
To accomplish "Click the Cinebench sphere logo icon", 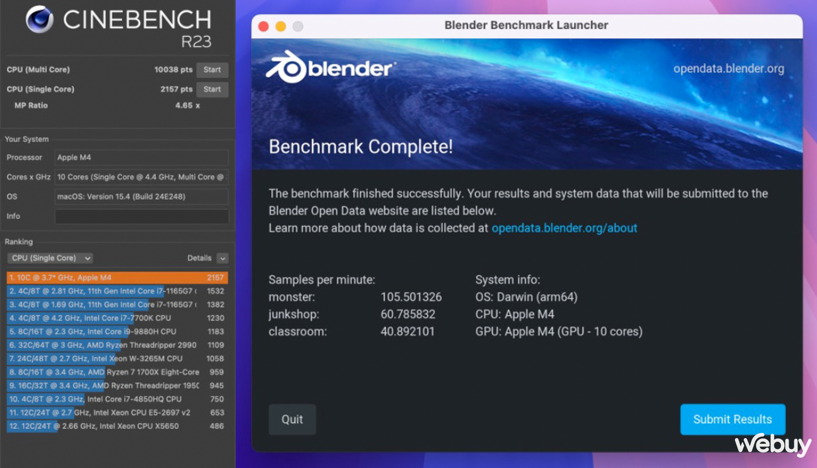I will click(39, 19).
